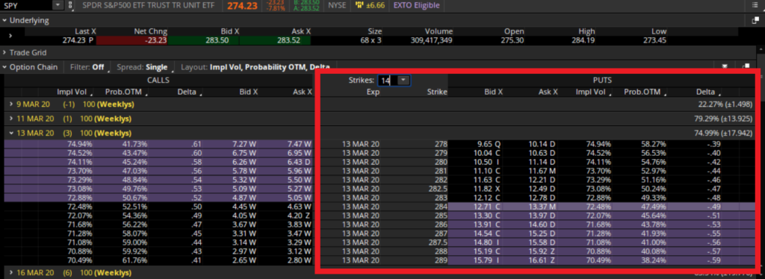Open the list menu icon at top right

tap(755, 6)
